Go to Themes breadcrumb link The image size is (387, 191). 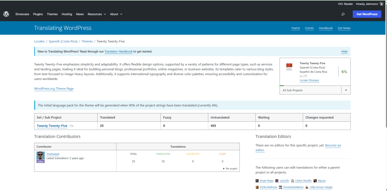tap(87, 41)
